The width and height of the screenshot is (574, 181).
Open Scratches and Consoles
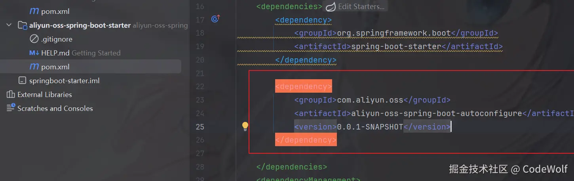point(55,109)
